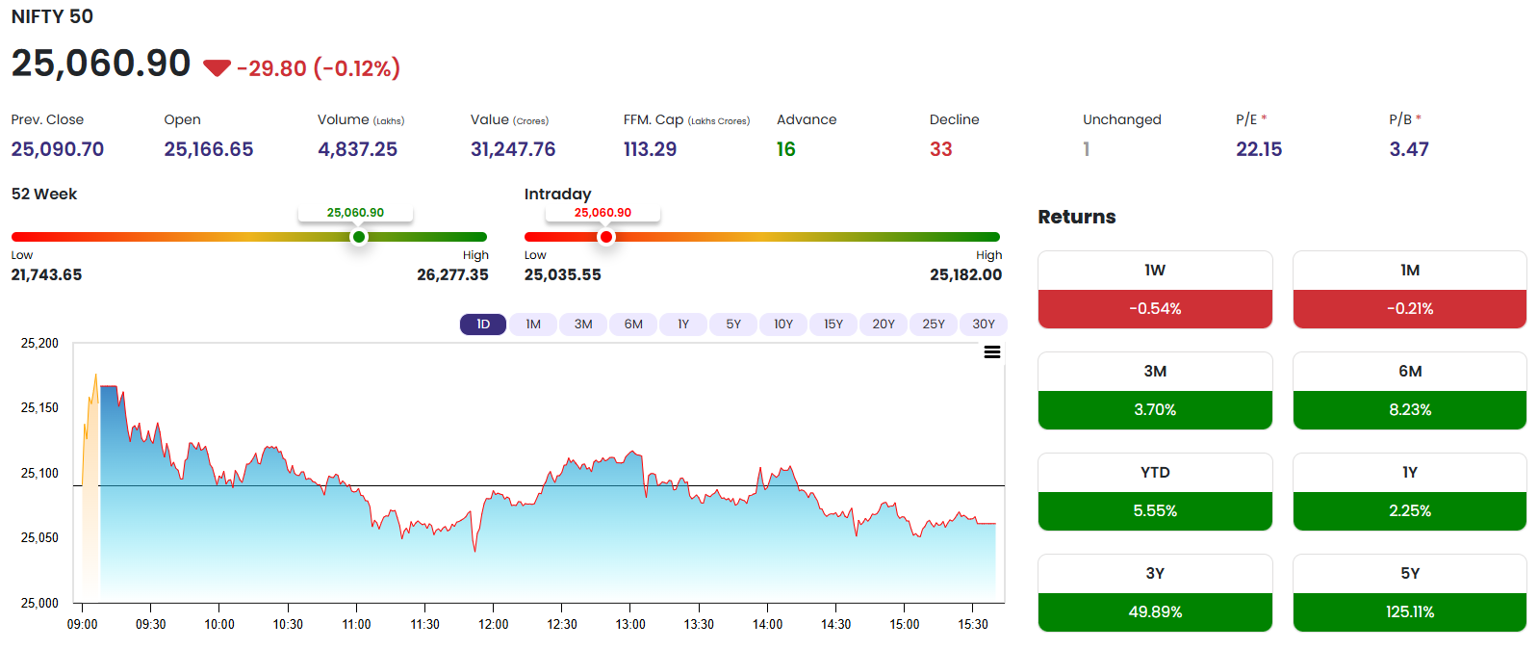Click the Value figure 31,247.76

pyautogui.click(x=513, y=149)
